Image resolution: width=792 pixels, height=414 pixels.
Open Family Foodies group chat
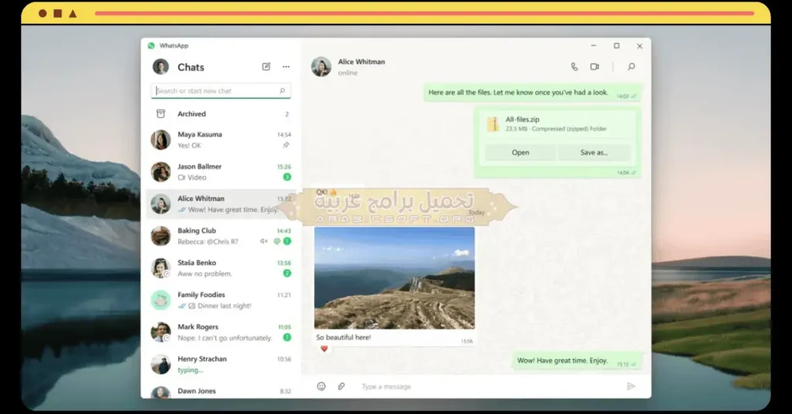point(220,300)
